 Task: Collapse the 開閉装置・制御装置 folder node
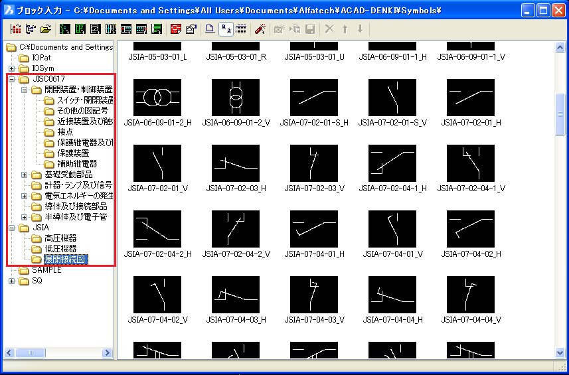point(24,90)
